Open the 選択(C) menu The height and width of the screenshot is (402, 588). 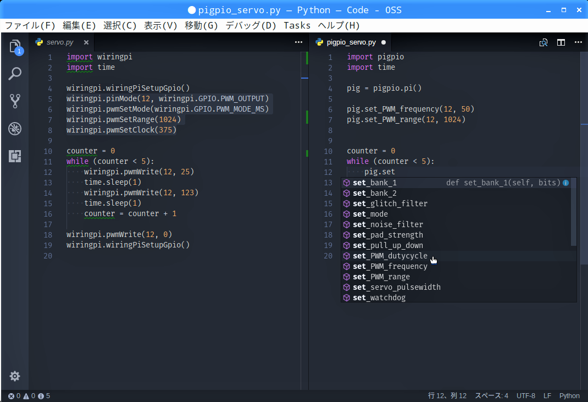[120, 25]
